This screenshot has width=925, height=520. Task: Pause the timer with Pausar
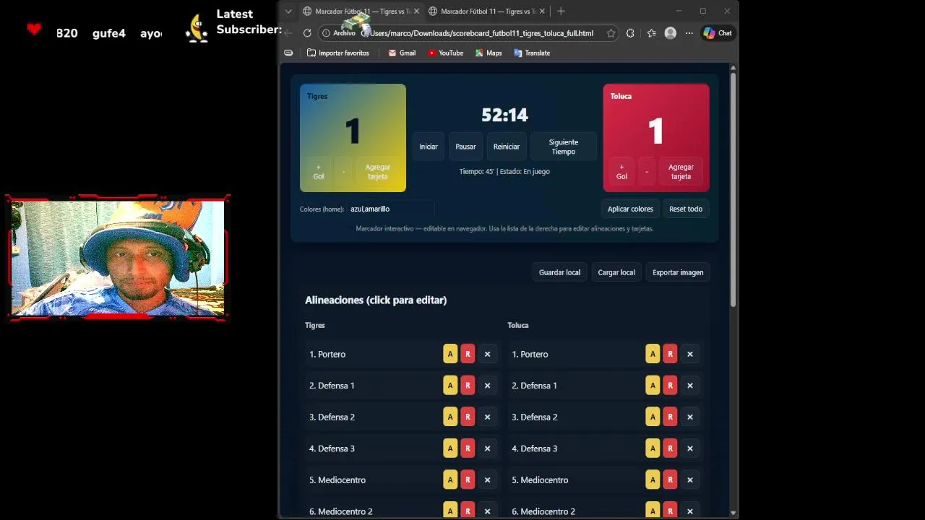[465, 147]
